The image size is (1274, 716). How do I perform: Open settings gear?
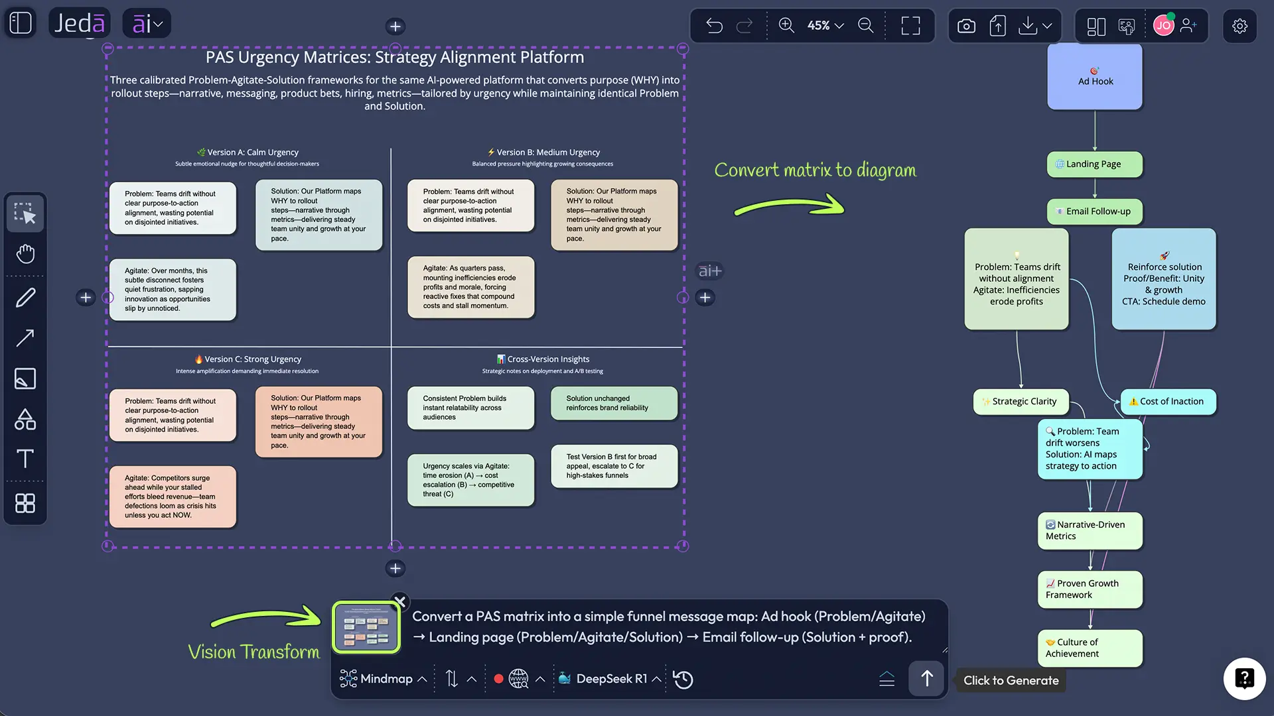pyautogui.click(x=1239, y=26)
